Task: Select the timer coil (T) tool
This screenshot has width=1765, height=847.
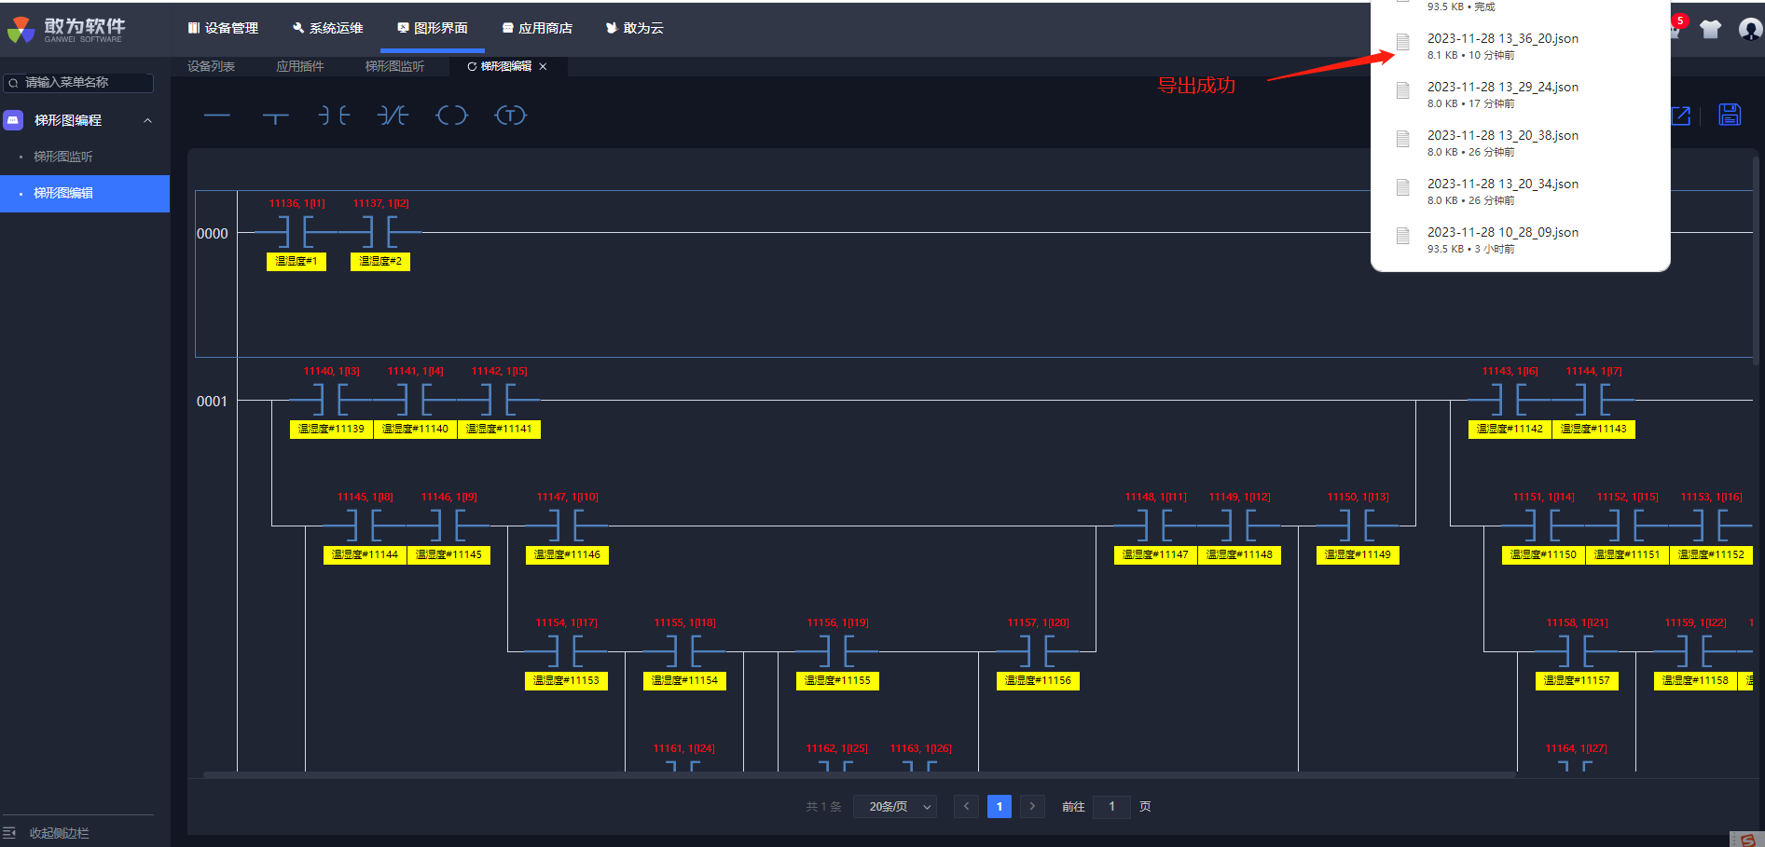Action: point(510,116)
